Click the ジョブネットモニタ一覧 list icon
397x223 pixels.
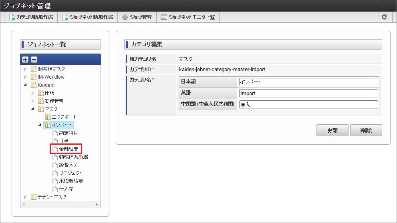click(164, 17)
